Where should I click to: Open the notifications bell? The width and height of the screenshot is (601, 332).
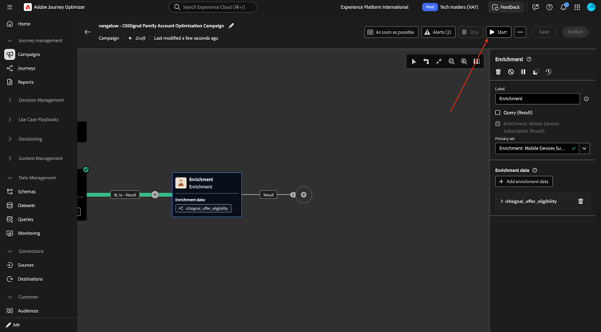[563, 7]
